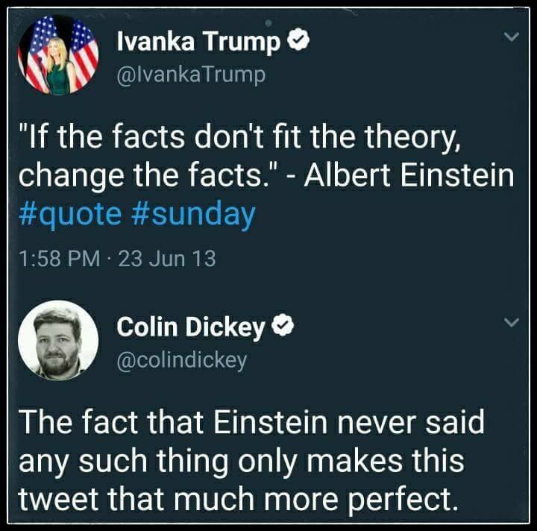Click the Ivanka Trump display name

[x=198, y=44]
